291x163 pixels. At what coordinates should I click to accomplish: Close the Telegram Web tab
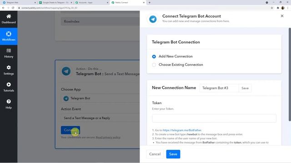pyautogui.click(x=35, y=3)
